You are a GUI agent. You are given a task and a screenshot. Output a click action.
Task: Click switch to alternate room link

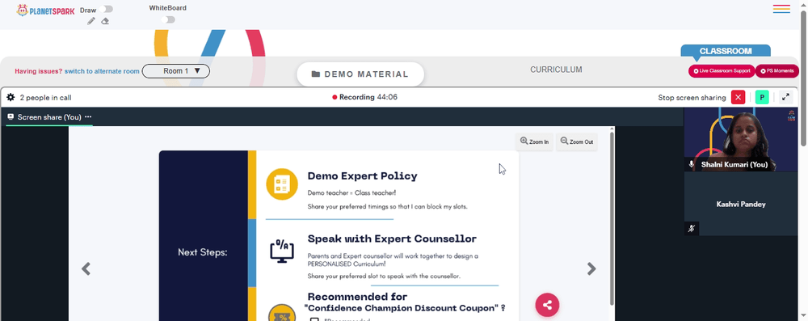(x=102, y=71)
